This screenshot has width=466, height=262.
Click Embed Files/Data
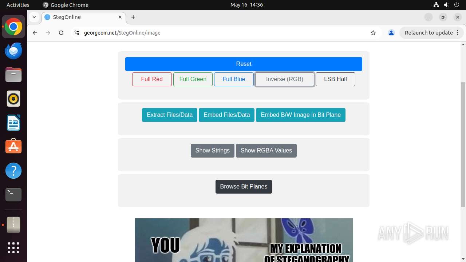pos(226,115)
